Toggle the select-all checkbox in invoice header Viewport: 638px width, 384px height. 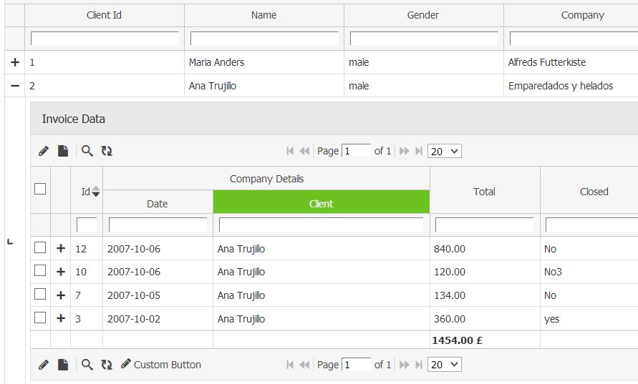click(40, 189)
